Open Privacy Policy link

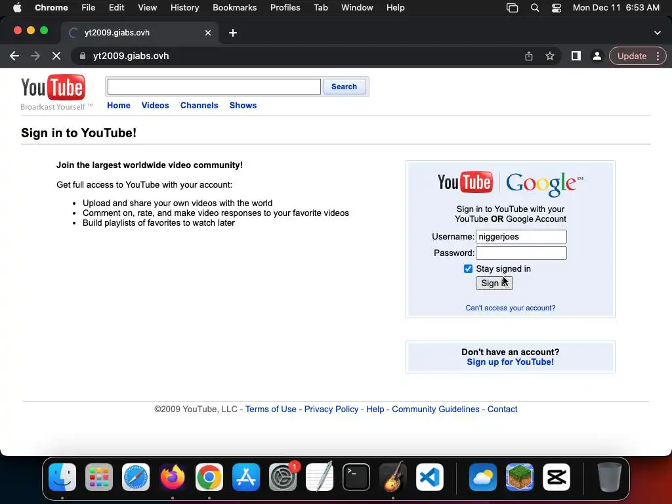coord(331,409)
